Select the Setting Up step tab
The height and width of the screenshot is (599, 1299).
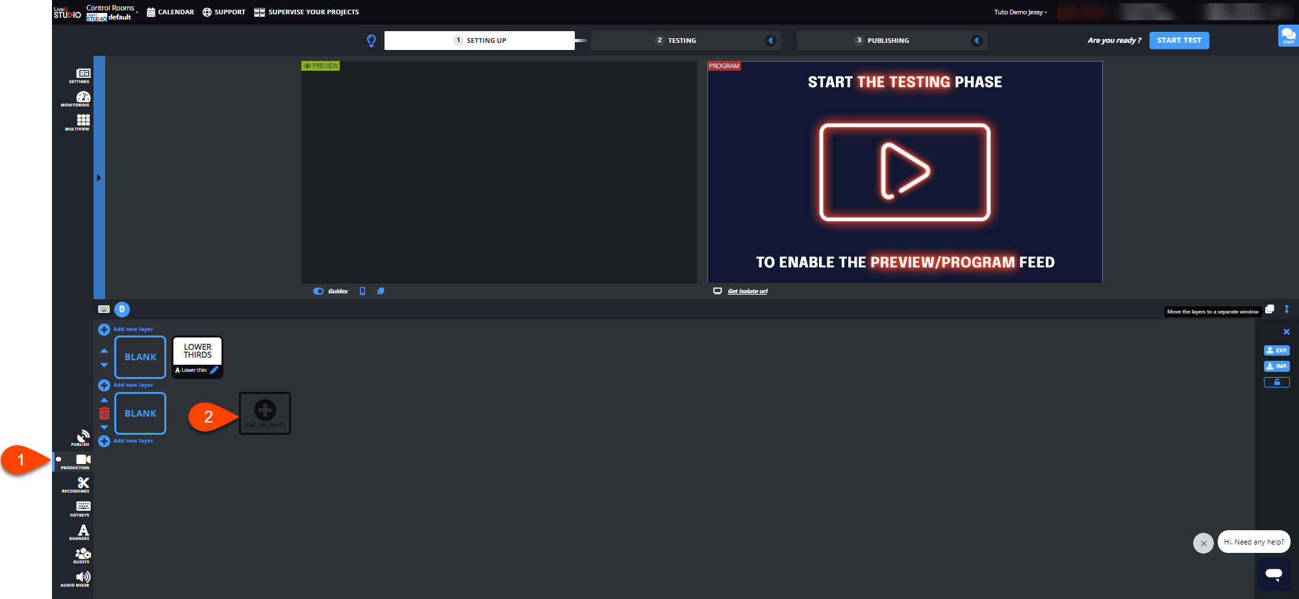[479, 40]
